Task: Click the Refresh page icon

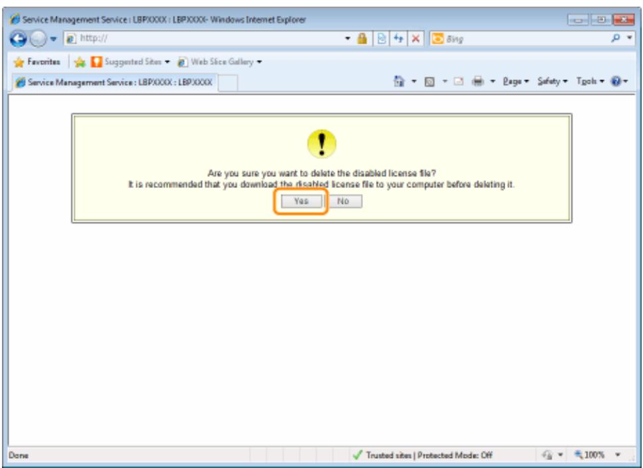Action: (x=398, y=38)
